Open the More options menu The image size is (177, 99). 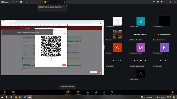coord(120,93)
